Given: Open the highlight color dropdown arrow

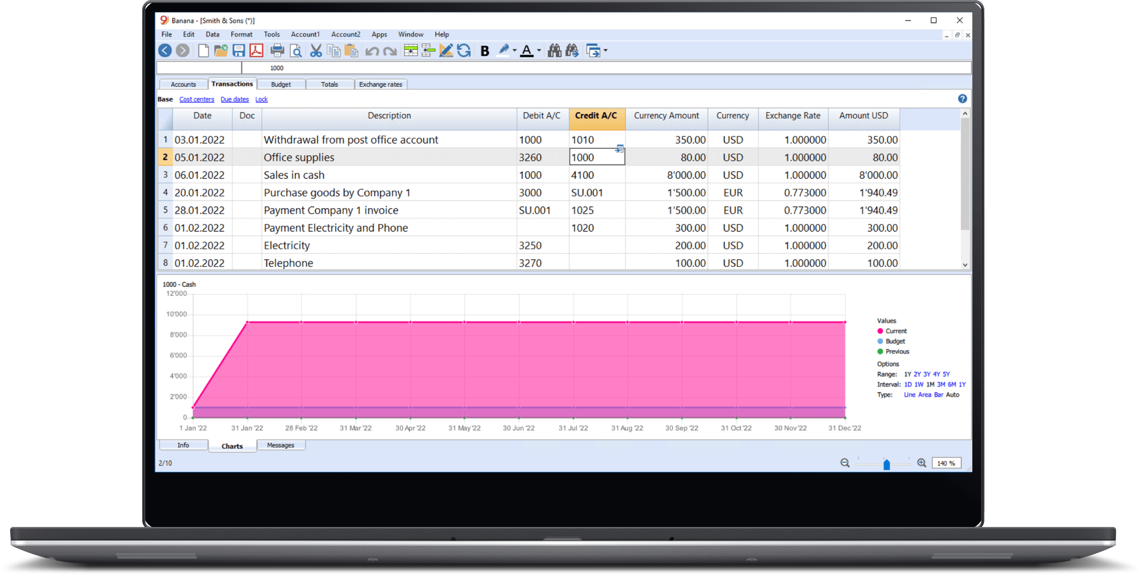Looking at the screenshot, I should coord(514,51).
